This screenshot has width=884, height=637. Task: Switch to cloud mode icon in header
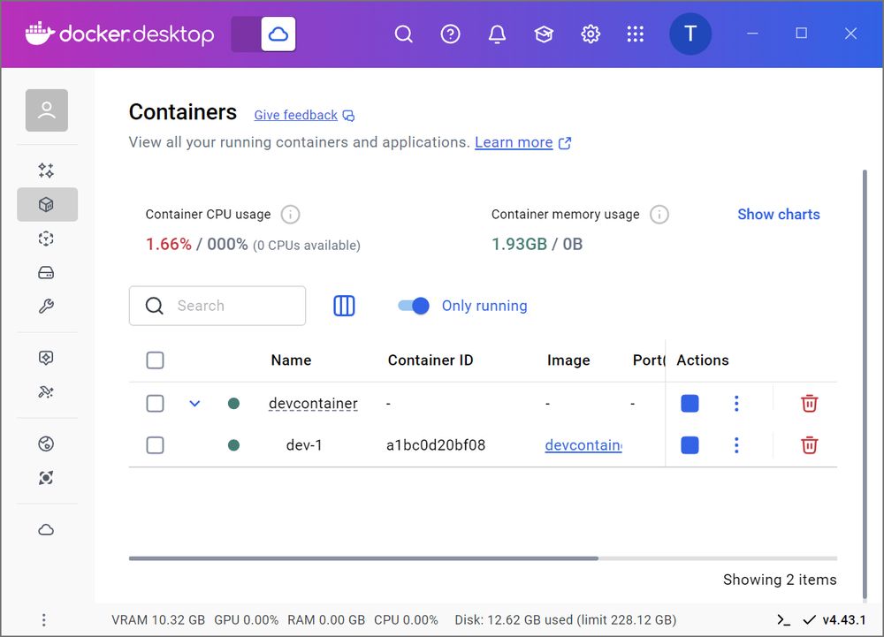pyautogui.click(x=278, y=34)
